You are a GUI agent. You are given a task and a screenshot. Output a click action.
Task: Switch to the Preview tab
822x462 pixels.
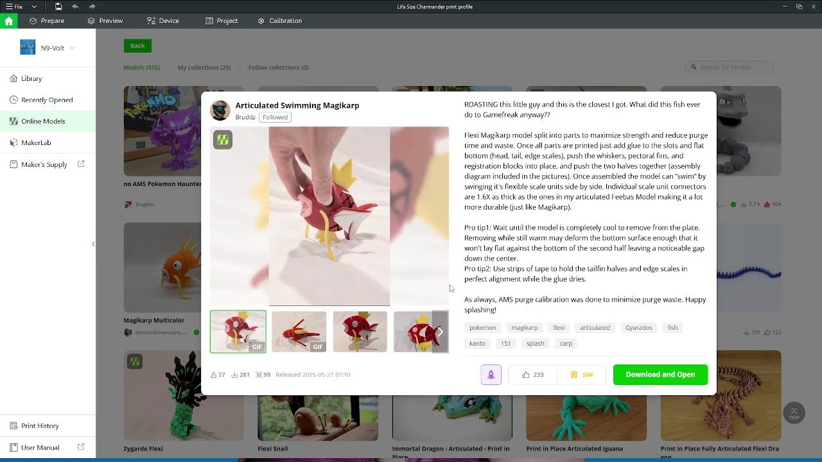[x=105, y=21]
